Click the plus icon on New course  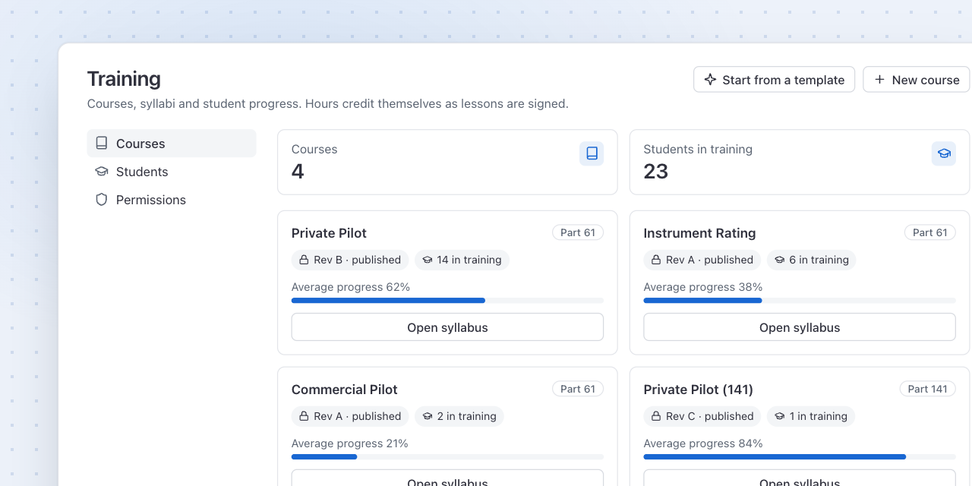pos(879,80)
